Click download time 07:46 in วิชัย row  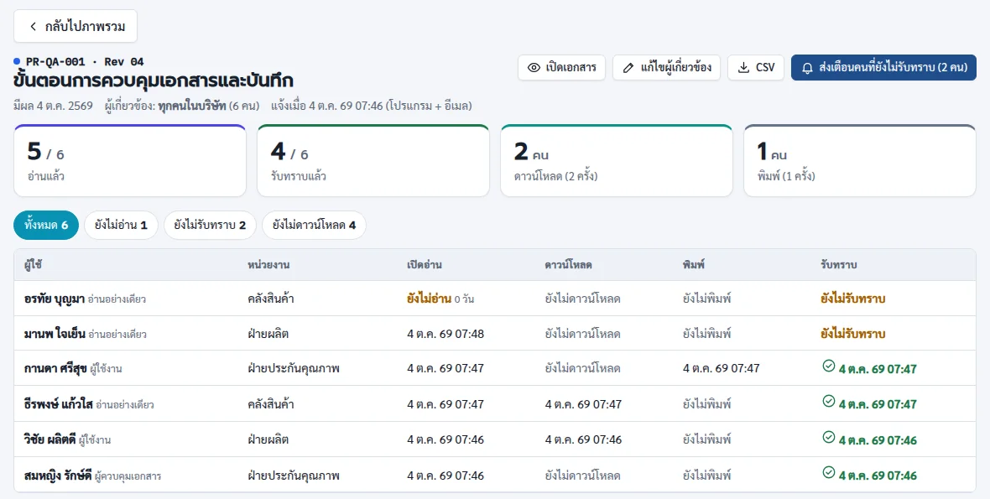[583, 439]
